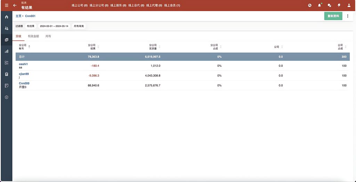The width and height of the screenshot is (356, 182).
Task: Click the 总计 row label
Action: tap(22, 57)
